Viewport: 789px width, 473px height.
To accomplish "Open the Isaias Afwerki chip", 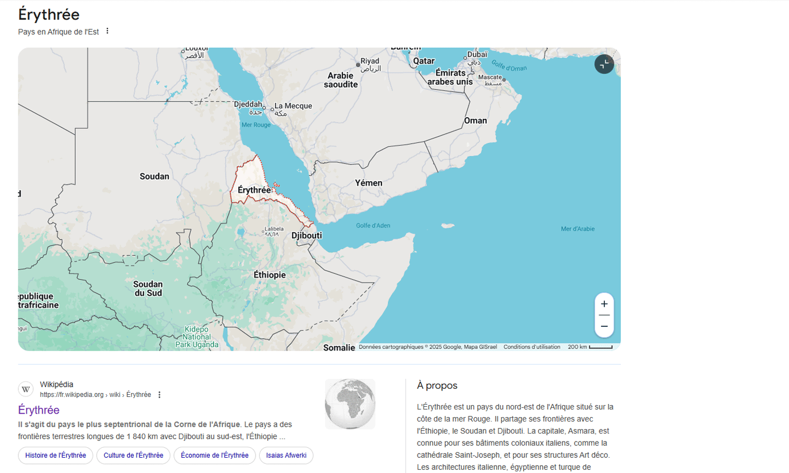I will tap(286, 456).
